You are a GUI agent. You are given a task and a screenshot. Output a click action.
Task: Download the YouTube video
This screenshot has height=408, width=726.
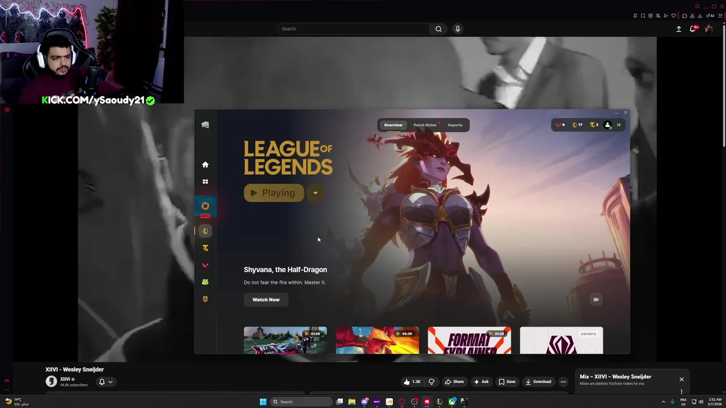(538, 382)
